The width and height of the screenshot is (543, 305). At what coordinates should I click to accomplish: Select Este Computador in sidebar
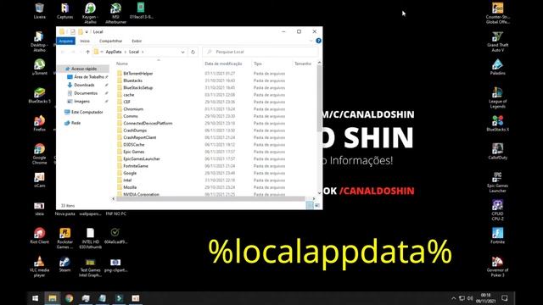[x=87, y=112]
